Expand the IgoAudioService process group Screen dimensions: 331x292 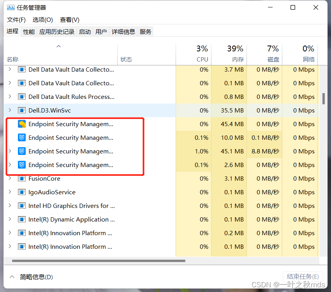(10, 192)
